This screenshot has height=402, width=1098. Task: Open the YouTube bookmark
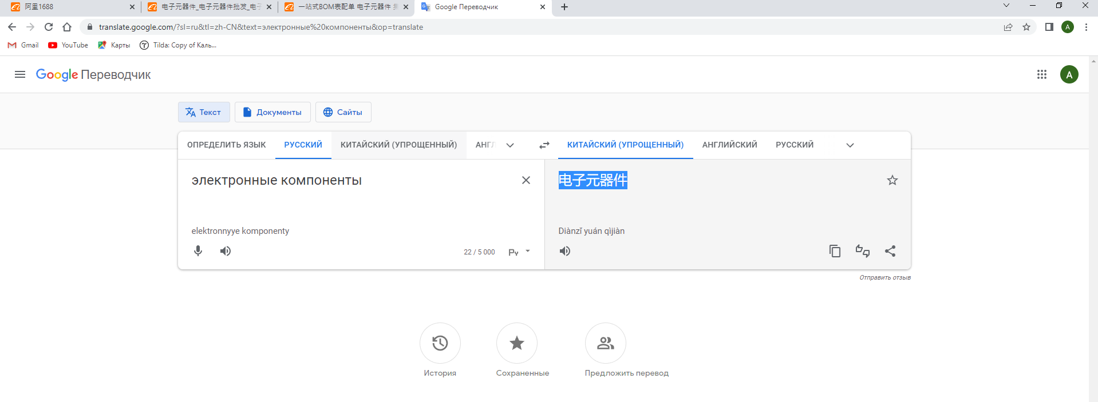pyautogui.click(x=68, y=45)
